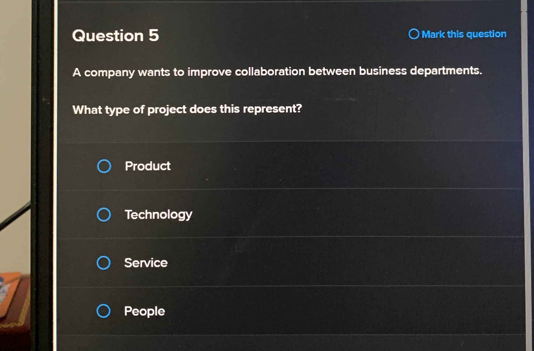Click the Service answer label text

point(146,263)
